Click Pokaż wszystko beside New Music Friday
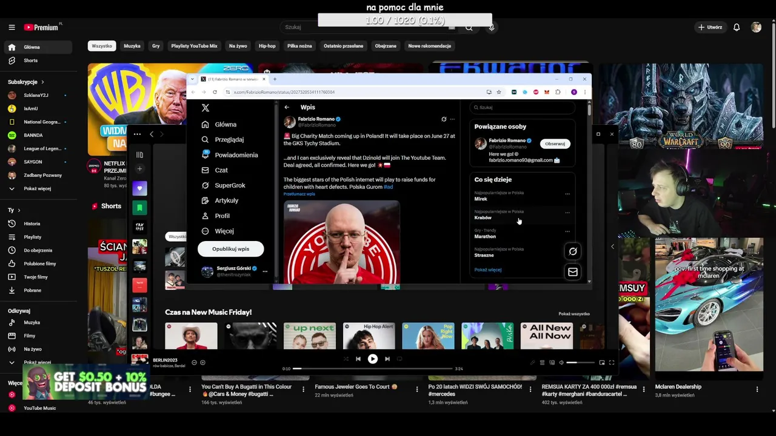The height and width of the screenshot is (436, 776). pos(574,314)
